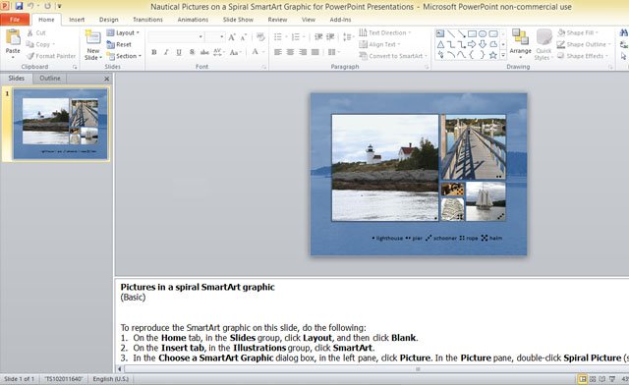The image size is (629, 385).
Task: Click Increase List Level icon
Action: [330, 37]
